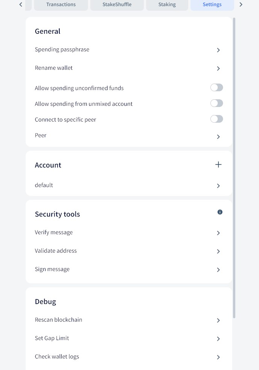259x370 pixels.
Task: Expand the default account chevron
Action: (x=218, y=186)
